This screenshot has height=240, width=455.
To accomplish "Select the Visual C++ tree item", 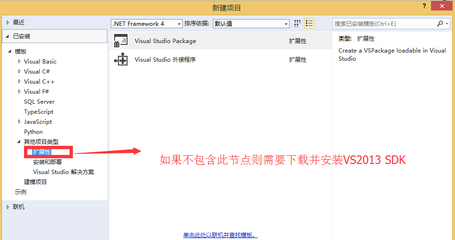I will tap(39, 81).
